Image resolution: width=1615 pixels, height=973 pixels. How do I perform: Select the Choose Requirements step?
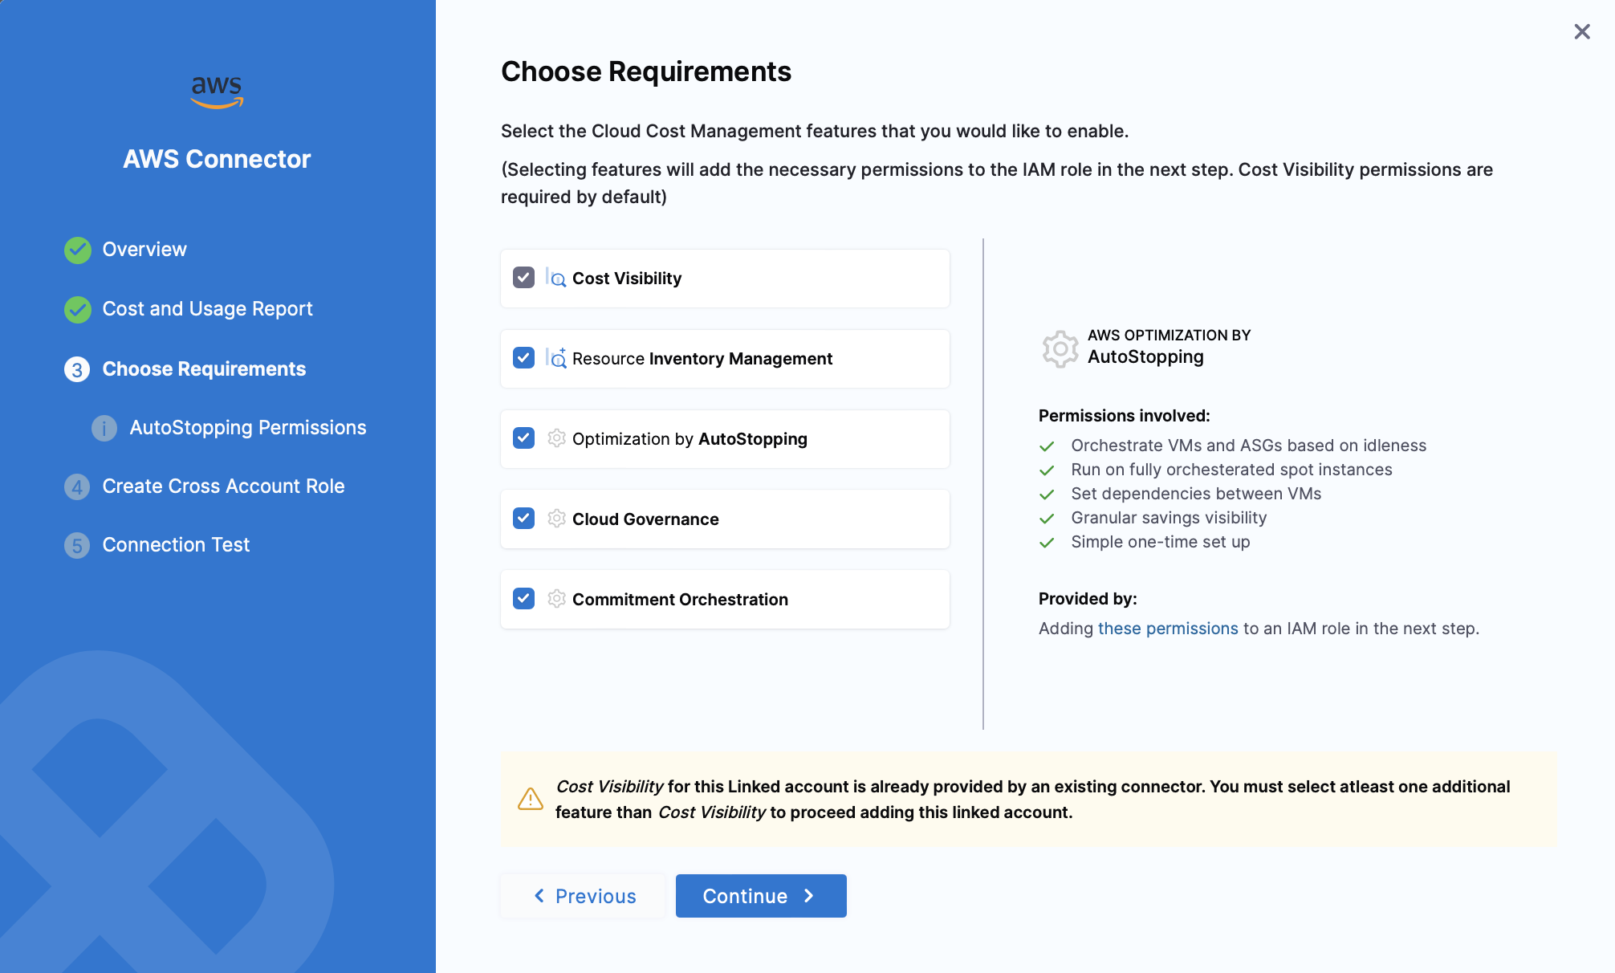(x=204, y=369)
